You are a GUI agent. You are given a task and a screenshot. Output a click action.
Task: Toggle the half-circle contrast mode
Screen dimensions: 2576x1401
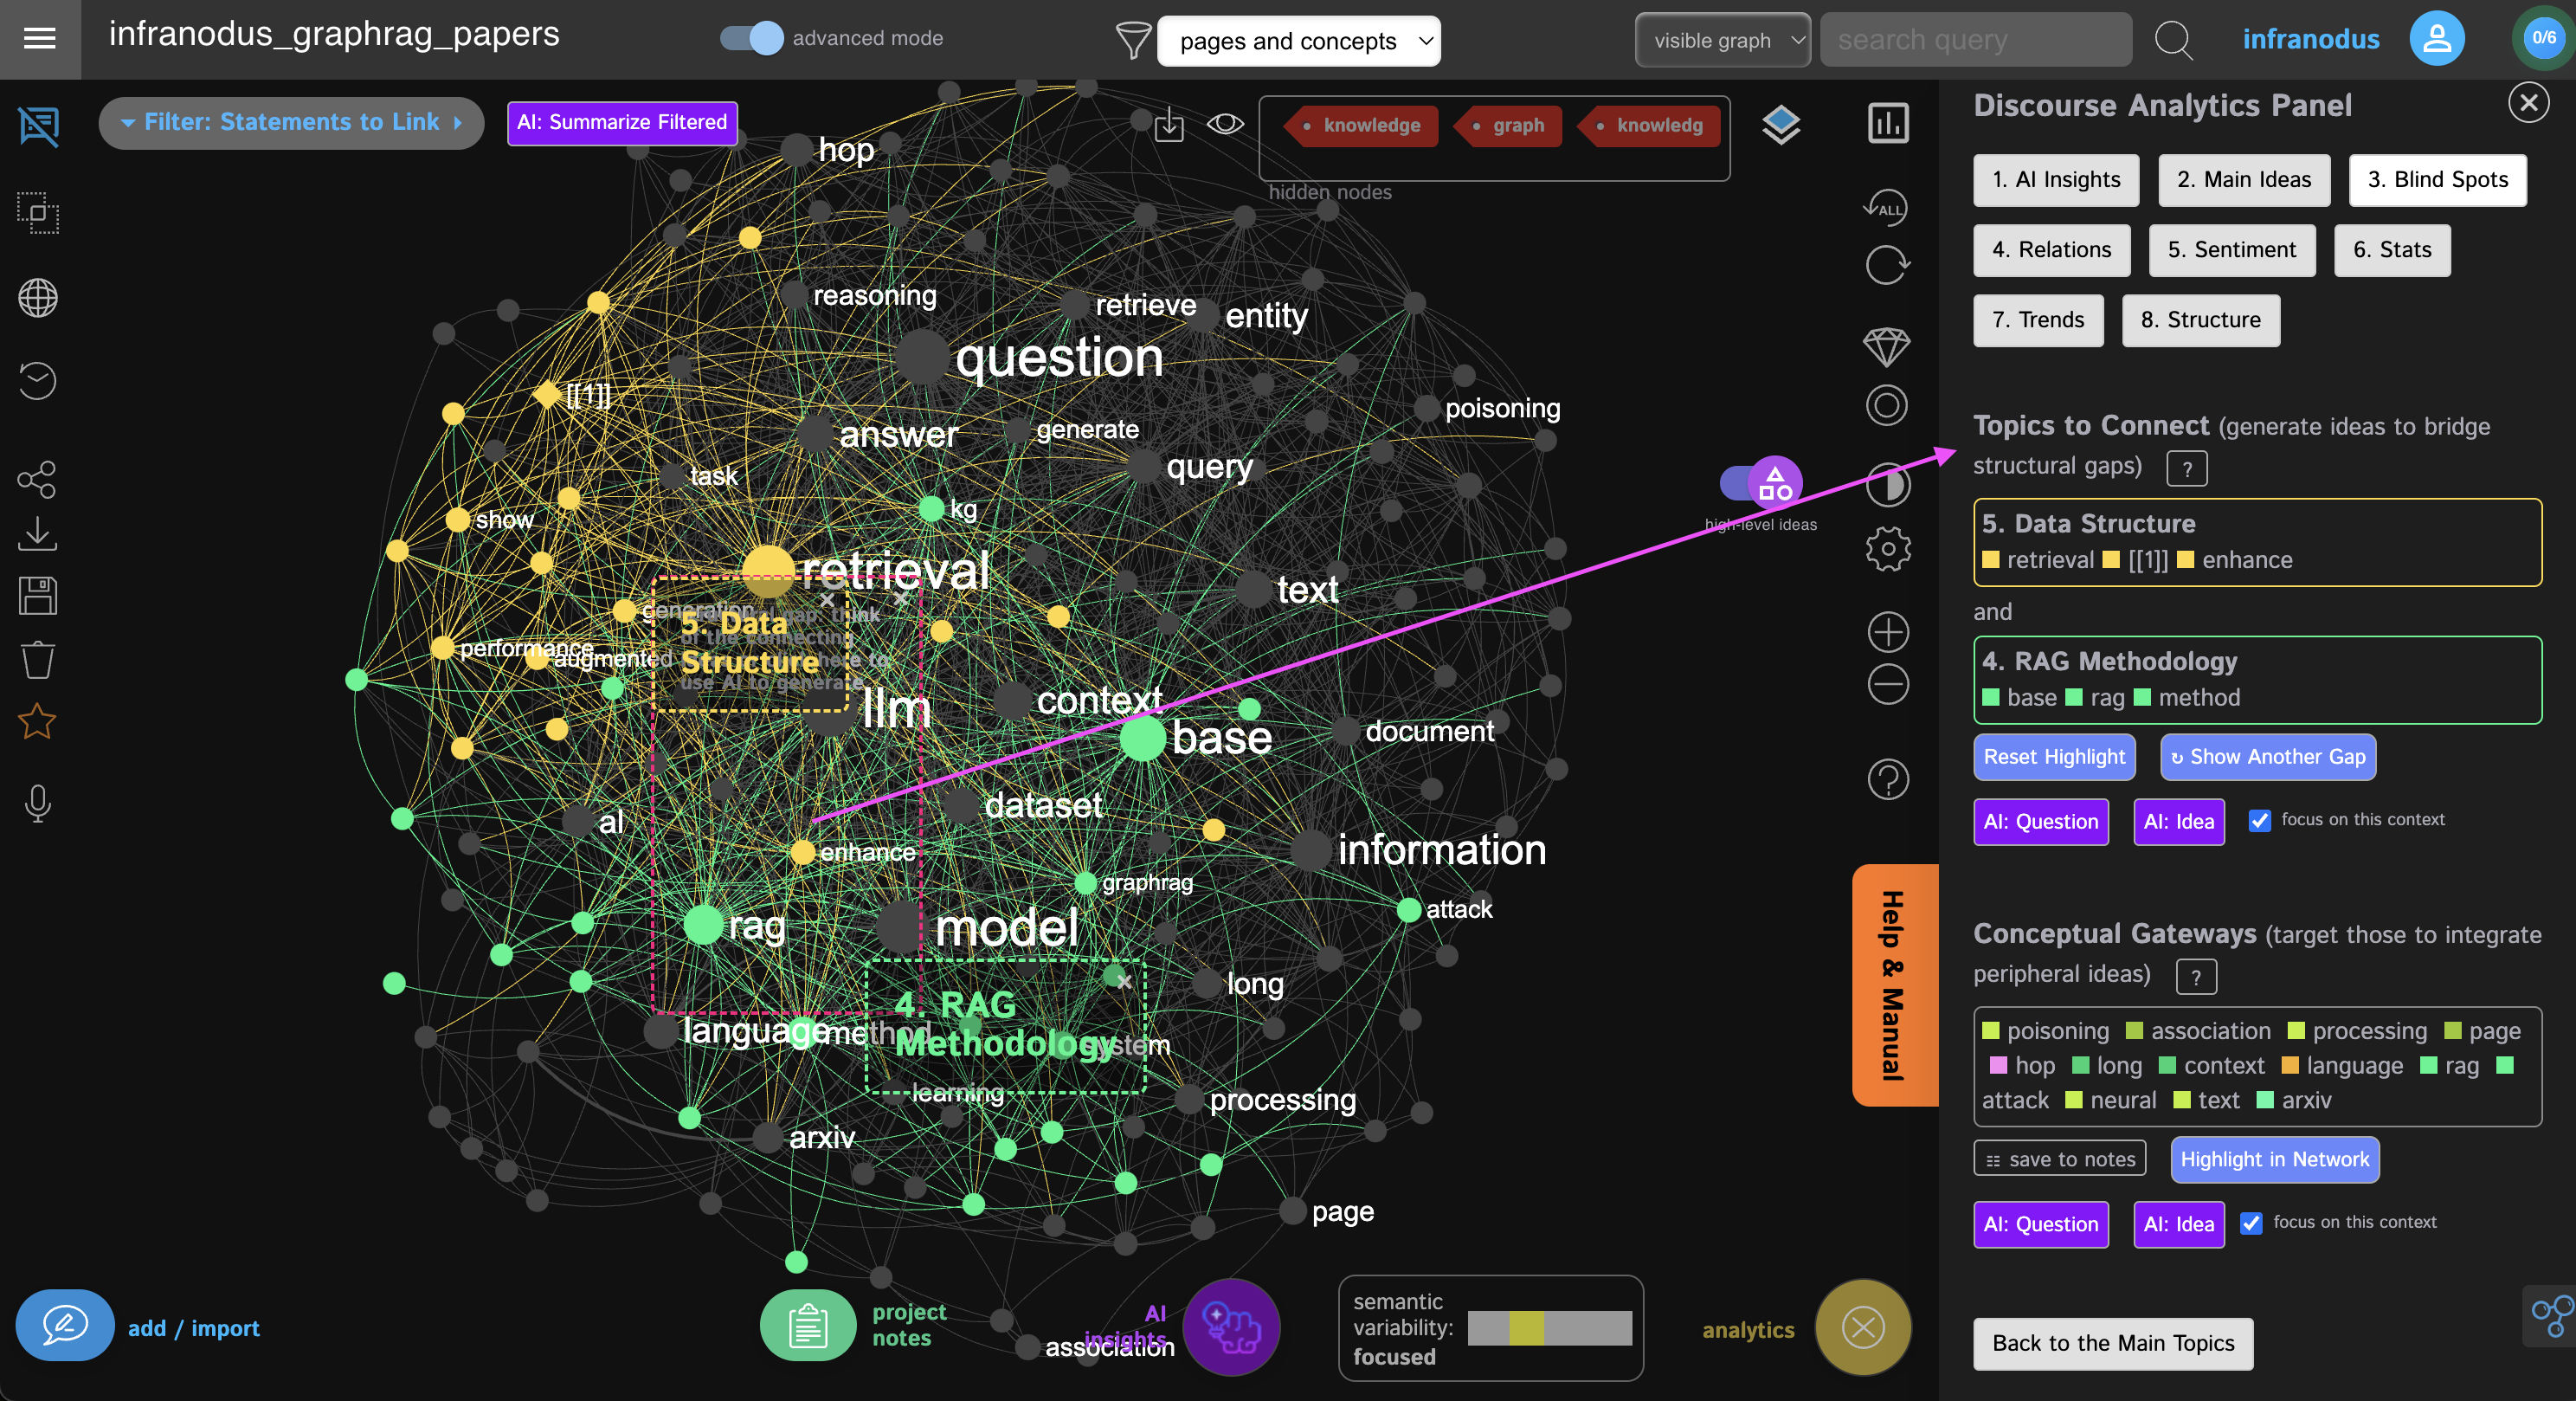pos(1888,485)
